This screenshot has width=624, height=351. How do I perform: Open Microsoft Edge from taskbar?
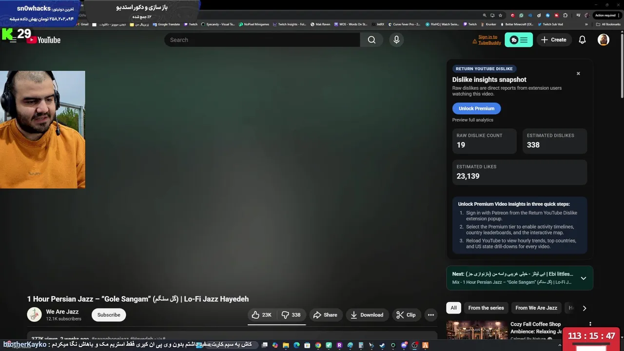click(x=296, y=345)
